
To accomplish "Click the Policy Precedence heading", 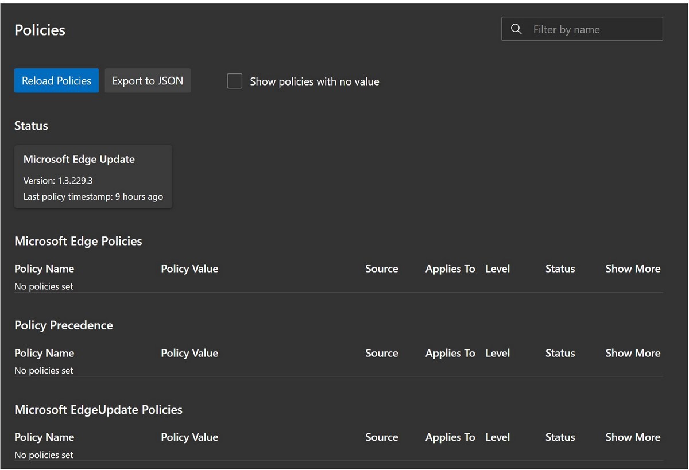I will tap(64, 325).
